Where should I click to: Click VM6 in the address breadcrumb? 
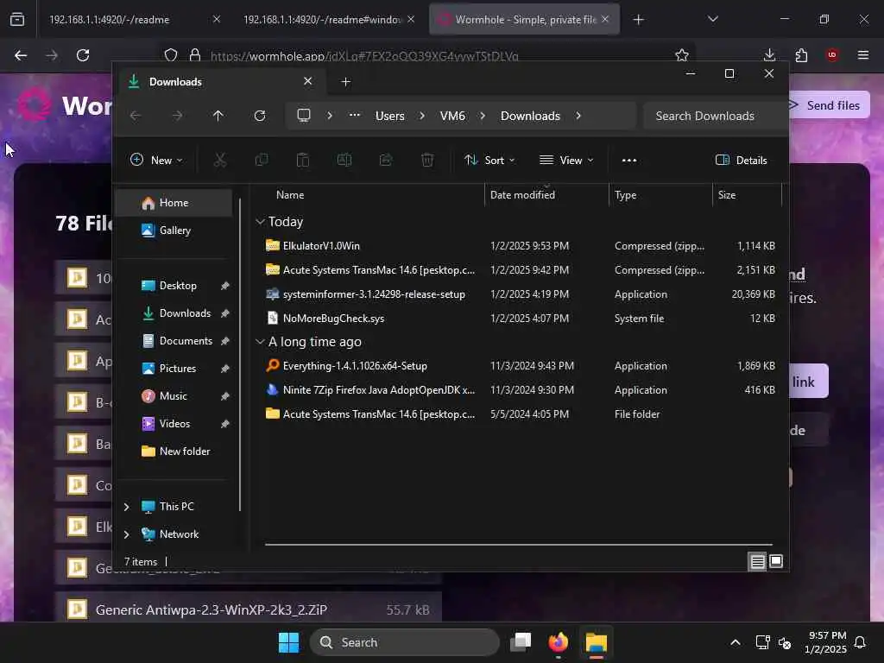(x=452, y=116)
